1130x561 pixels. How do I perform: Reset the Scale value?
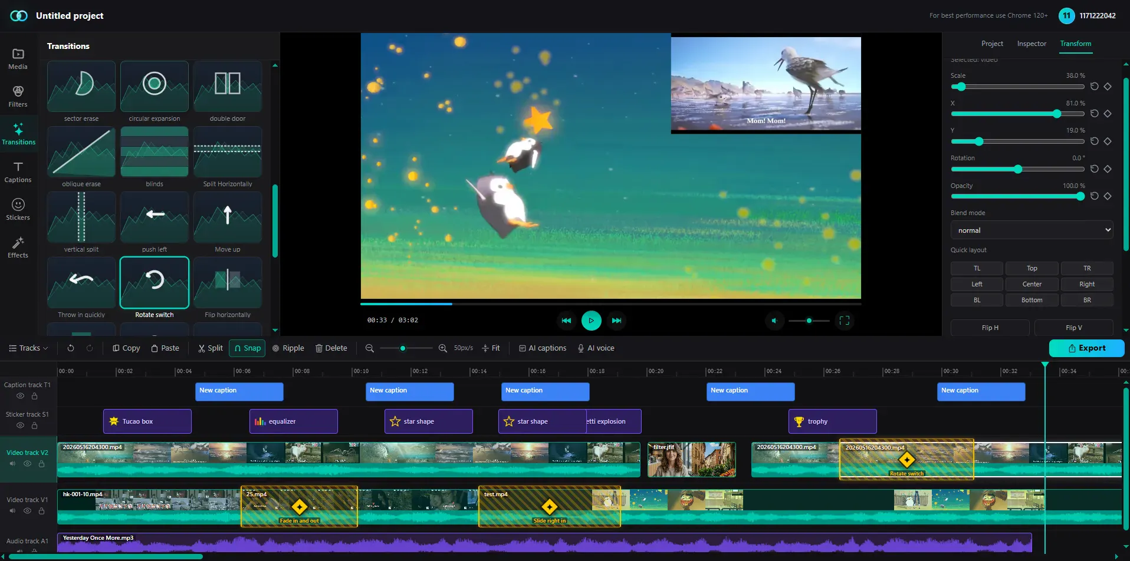tap(1095, 87)
